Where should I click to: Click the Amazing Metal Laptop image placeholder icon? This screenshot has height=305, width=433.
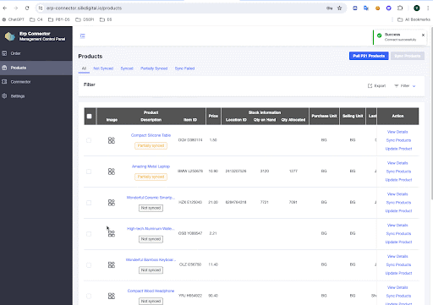tap(112, 172)
